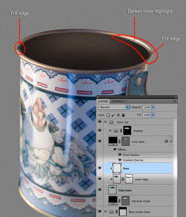This screenshot has height=217, width=186.
Task: Click the Shadow group link icon
Action: click(121, 130)
